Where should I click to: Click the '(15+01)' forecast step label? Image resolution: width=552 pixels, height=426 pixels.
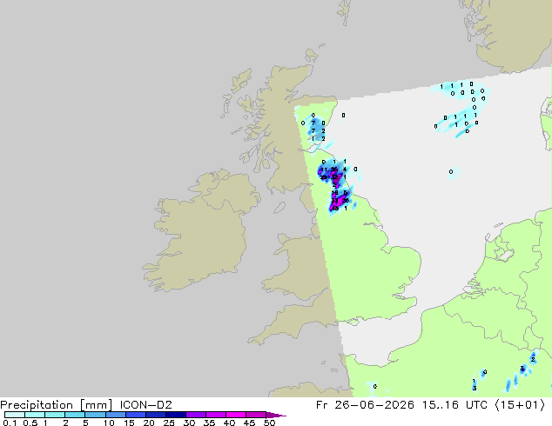point(520,405)
